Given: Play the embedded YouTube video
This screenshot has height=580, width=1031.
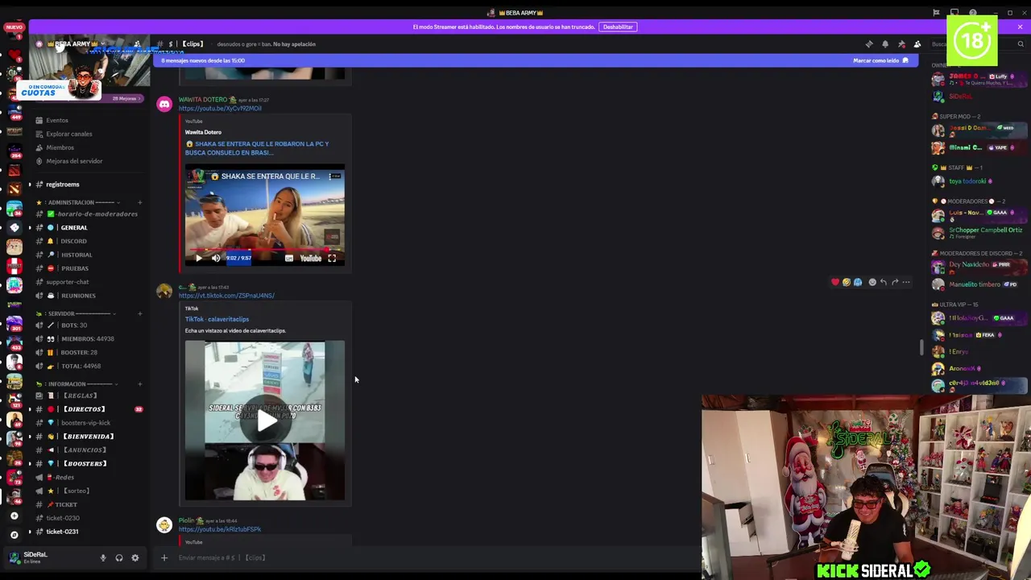Looking at the screenshot, I should (x=199, y=258).
